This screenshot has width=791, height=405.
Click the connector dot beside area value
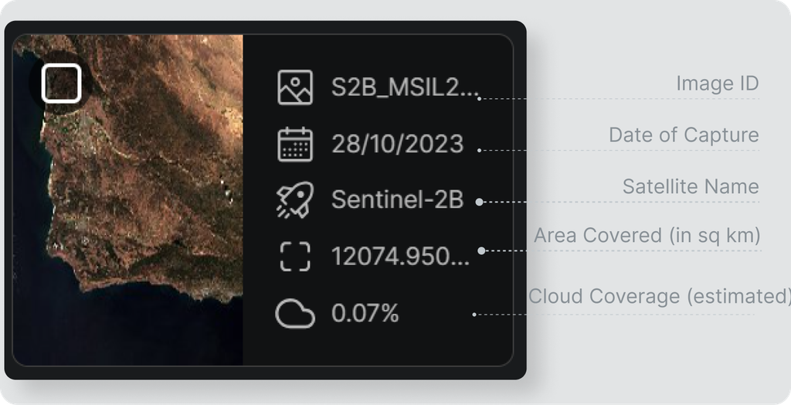click(x=481, y=251)
